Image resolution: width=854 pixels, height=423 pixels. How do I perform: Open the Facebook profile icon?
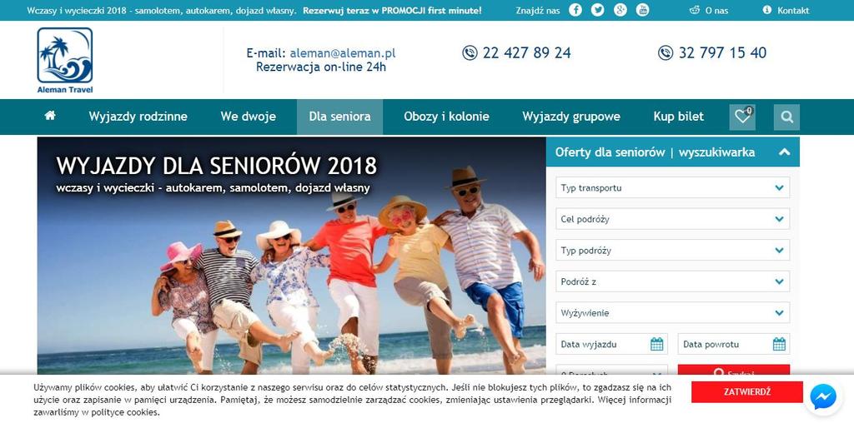point(575,10)
